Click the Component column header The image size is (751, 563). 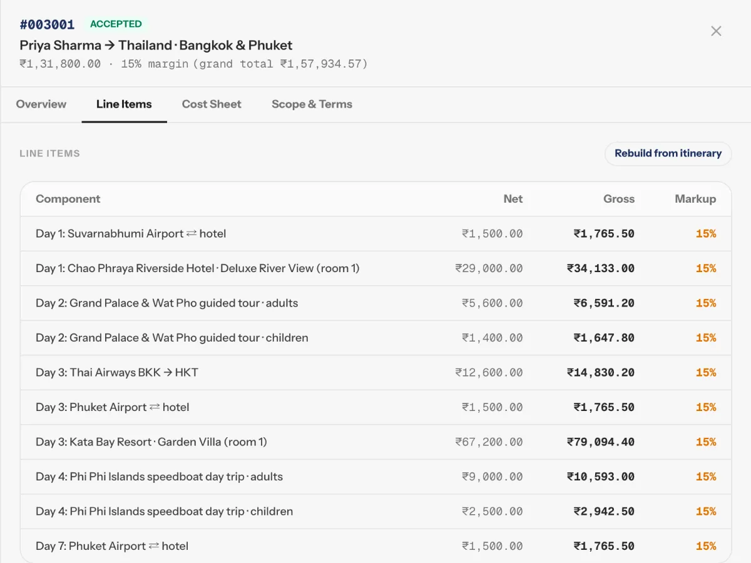[x=68, y=199]
